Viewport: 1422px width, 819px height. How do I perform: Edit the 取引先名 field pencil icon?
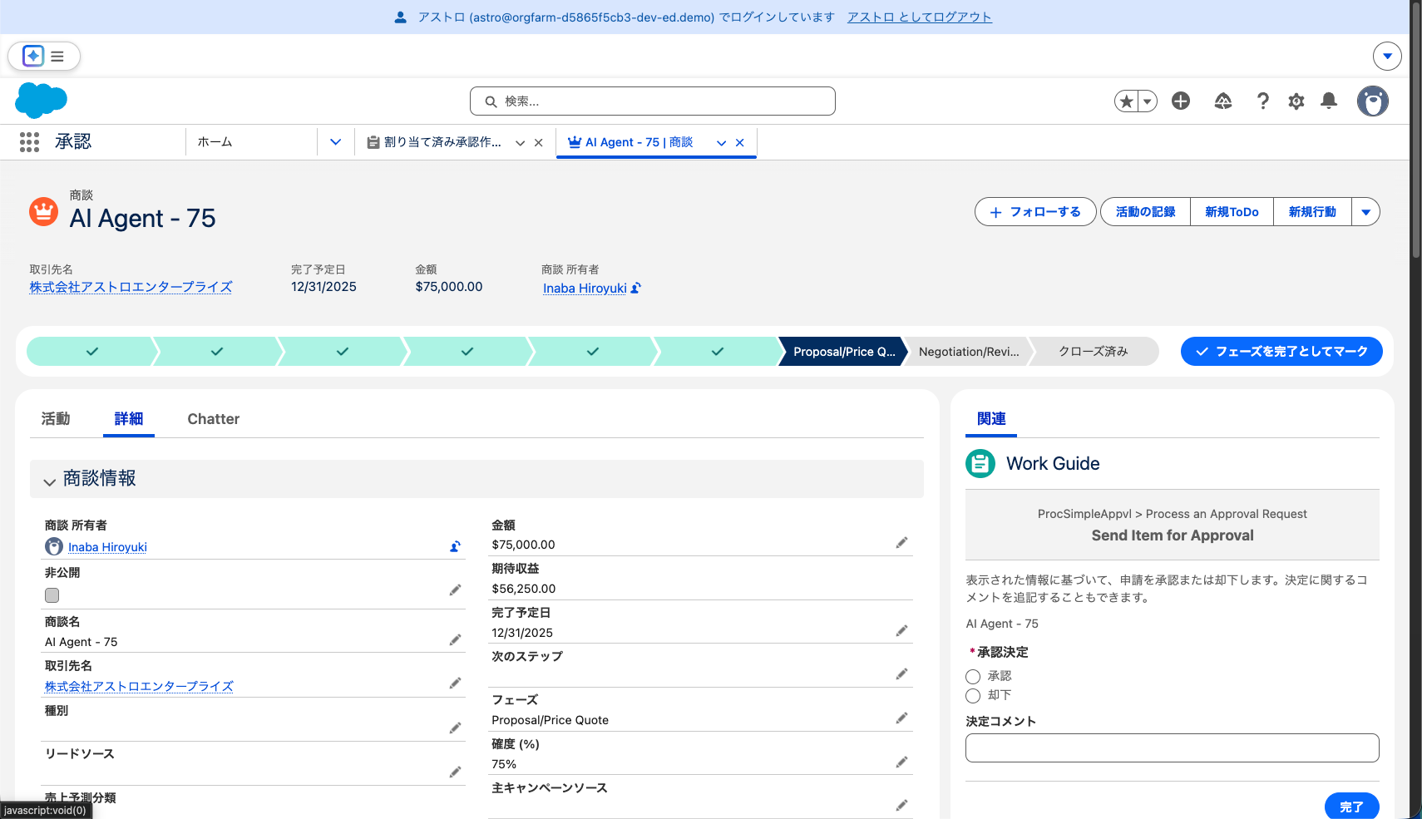pos(455,683)
